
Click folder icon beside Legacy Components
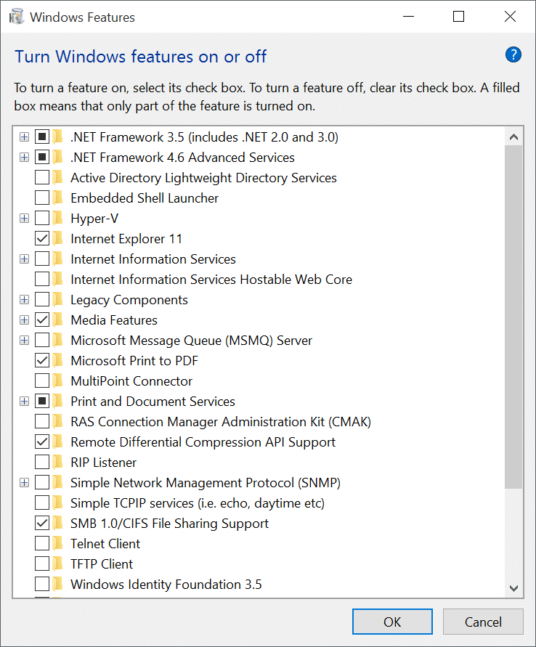pos(57,299)
